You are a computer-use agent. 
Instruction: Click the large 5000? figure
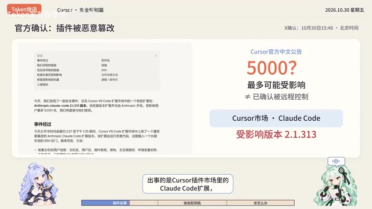tap(272, 68)
